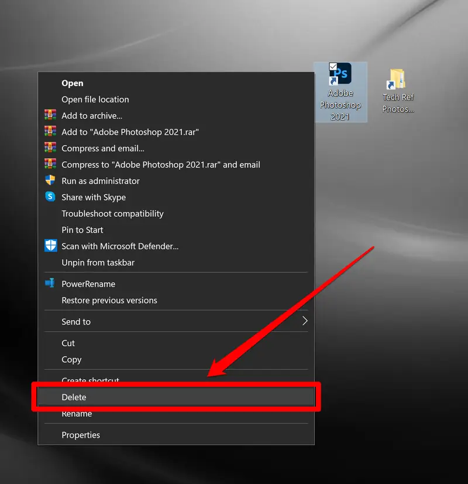Click Pin to Start

tap(82, 230)
